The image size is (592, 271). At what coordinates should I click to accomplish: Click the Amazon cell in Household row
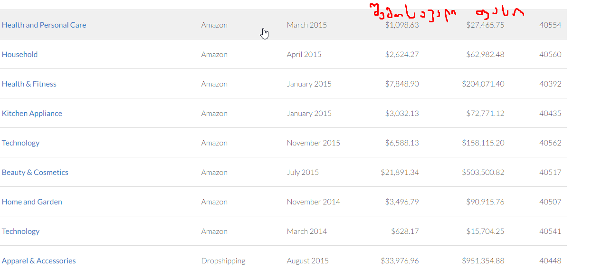point(214,54)
